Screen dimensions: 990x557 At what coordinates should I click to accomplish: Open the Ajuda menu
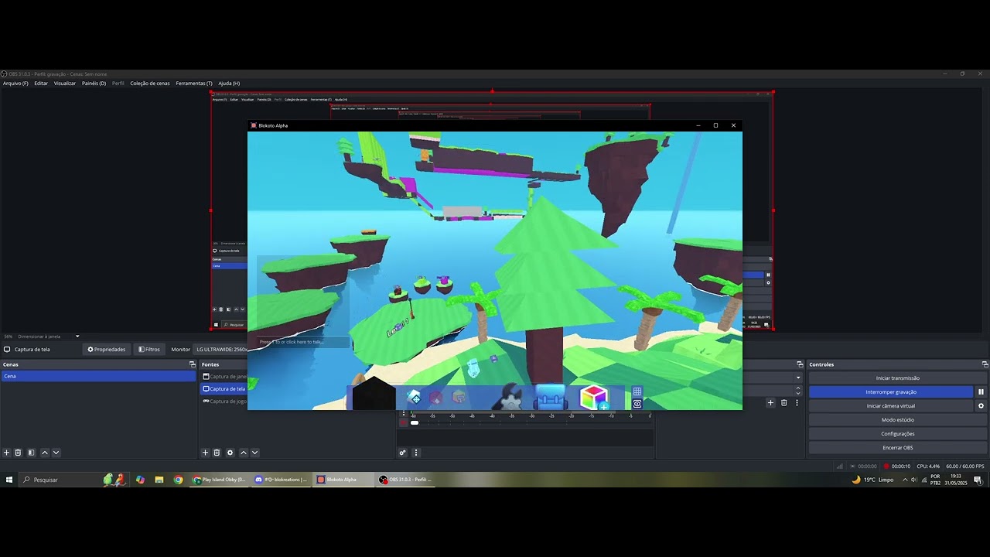pos(229,84)
